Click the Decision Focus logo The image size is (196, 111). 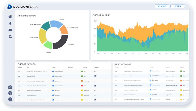pos(23,7)
